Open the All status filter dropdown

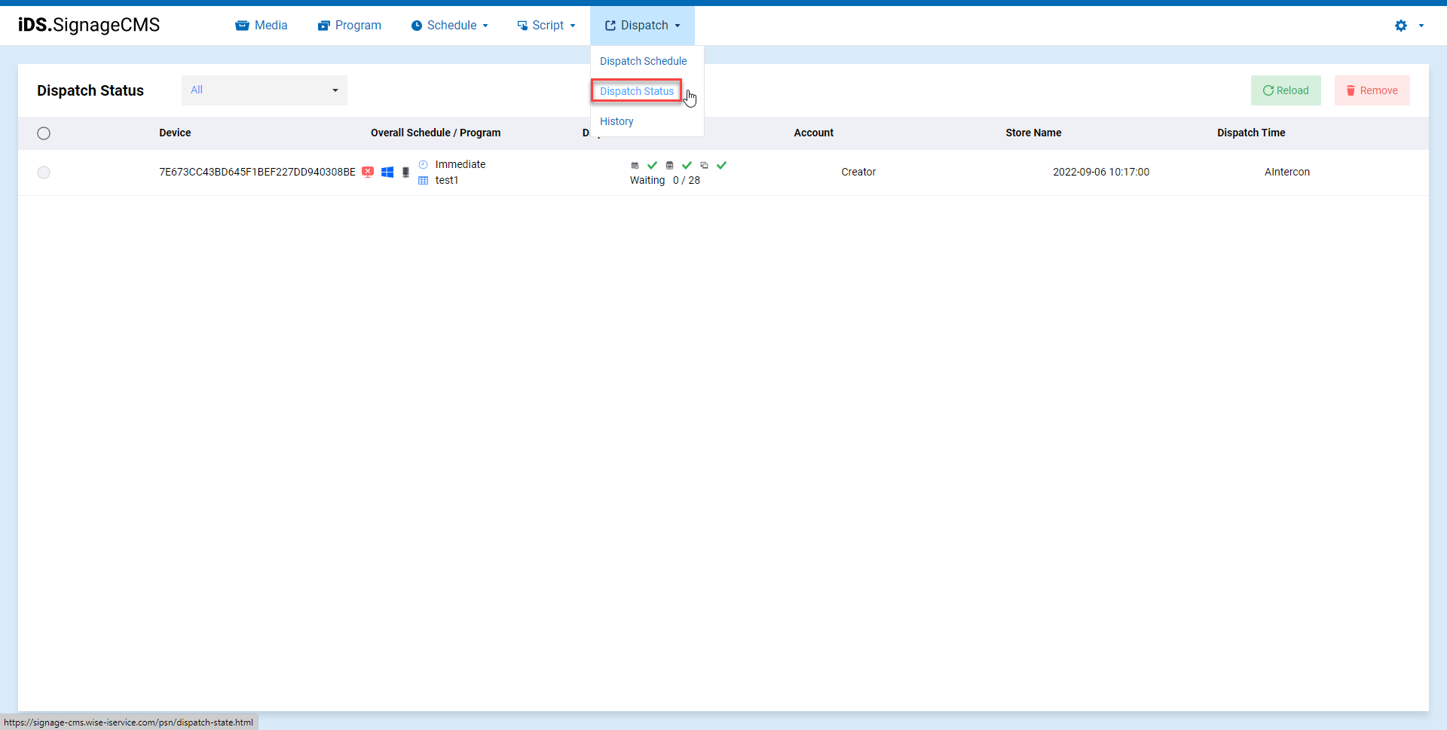click(x=265, y=90)
